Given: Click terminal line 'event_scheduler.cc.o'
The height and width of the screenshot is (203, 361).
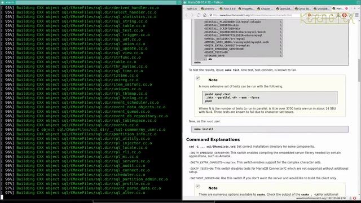Looking at the screenshot, I should tap(80, 103).
